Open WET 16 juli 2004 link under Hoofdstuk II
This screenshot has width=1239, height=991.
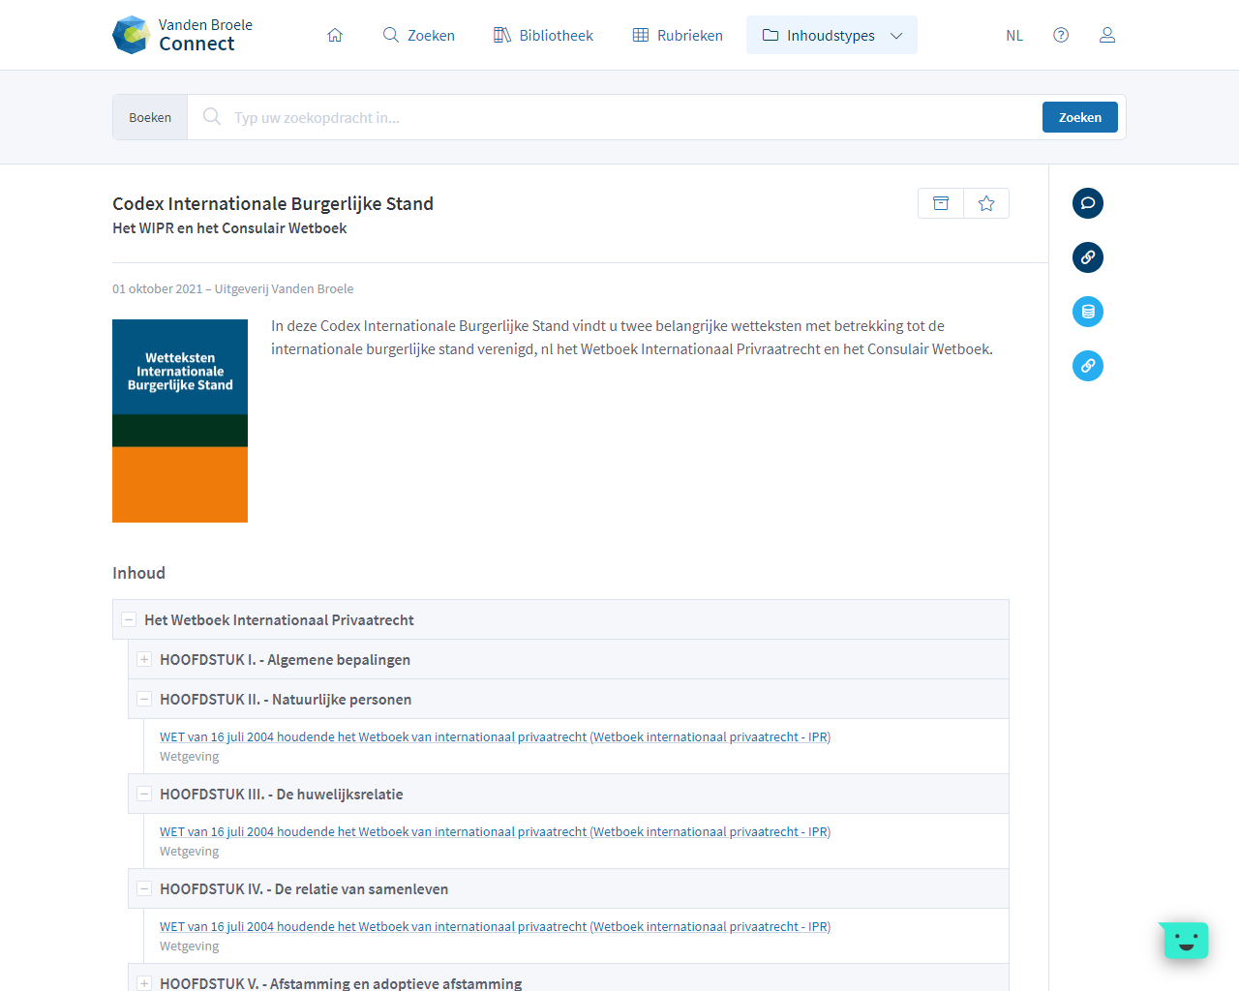coord(495,737)
